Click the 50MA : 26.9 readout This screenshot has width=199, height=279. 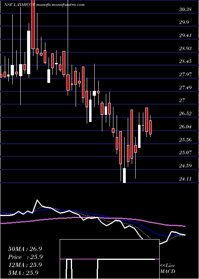(x=25, y=249)
